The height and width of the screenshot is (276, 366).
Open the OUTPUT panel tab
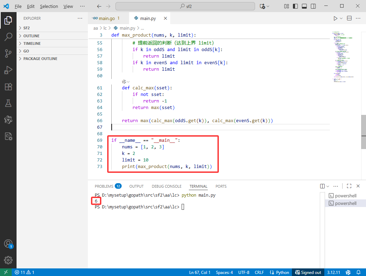[x=136, y=186]
